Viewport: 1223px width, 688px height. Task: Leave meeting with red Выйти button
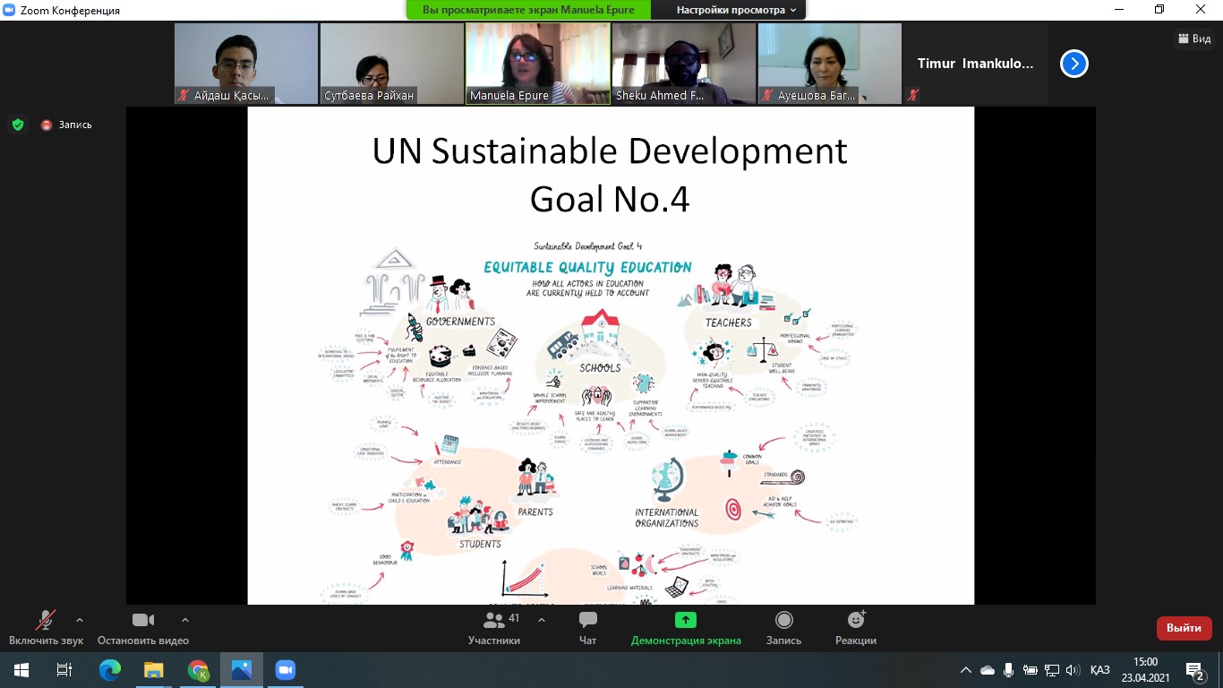[1184, 628]
